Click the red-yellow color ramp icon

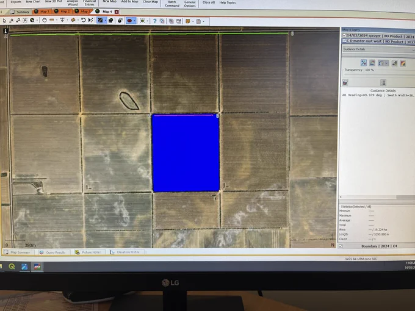(403, 63)
